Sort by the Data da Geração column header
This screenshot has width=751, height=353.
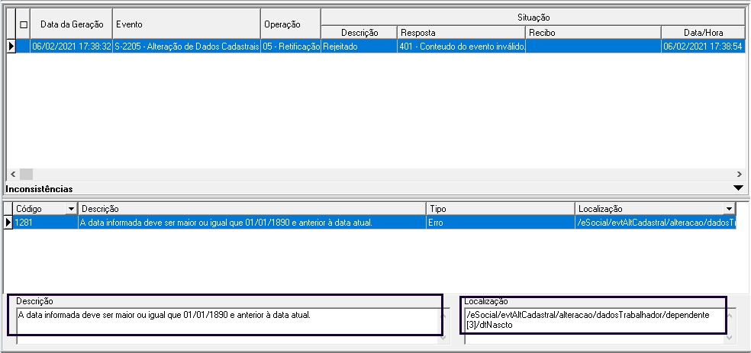point(71,24)
